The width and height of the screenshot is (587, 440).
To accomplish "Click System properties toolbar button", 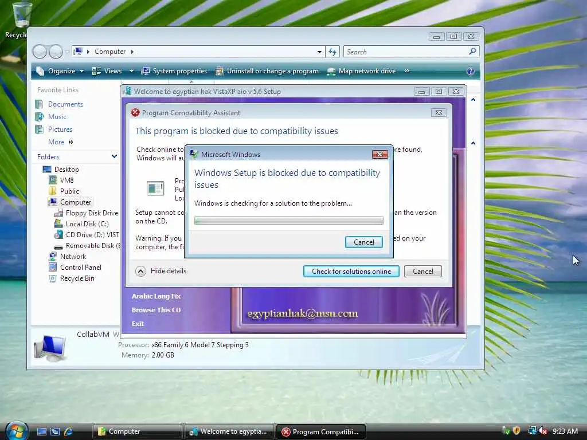I will coord(174,71).
